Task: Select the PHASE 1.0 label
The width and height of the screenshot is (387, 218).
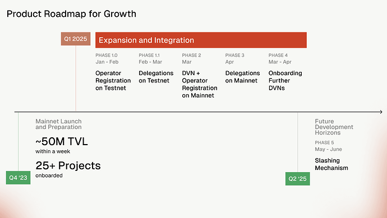Action: pyautogui.click(x=107, y=55)
